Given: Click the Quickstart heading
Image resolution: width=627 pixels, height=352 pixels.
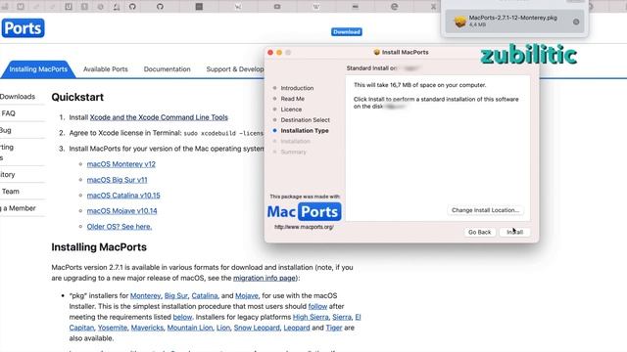Looking at the screenshot, I should [77, 97].
